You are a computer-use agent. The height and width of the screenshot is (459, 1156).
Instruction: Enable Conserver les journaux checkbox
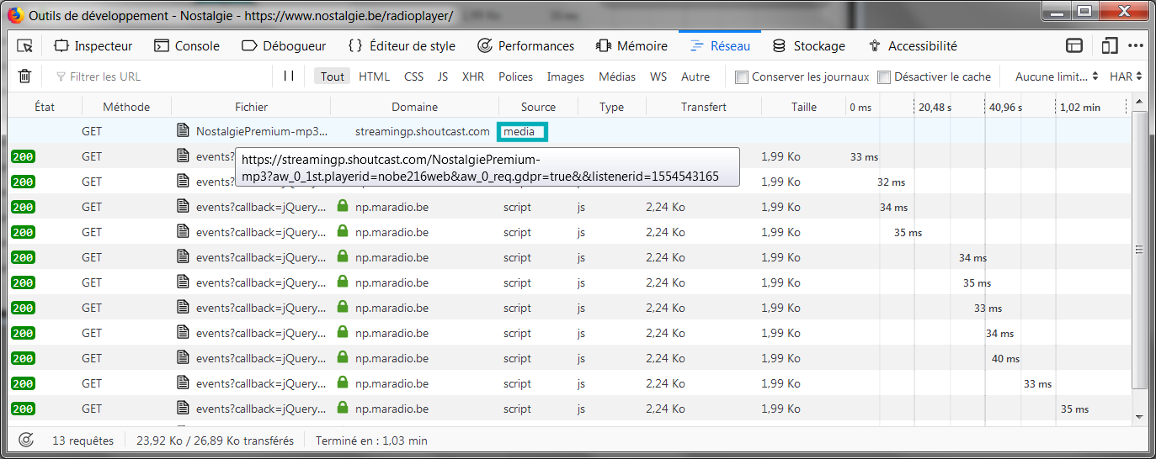click(742, 77)
